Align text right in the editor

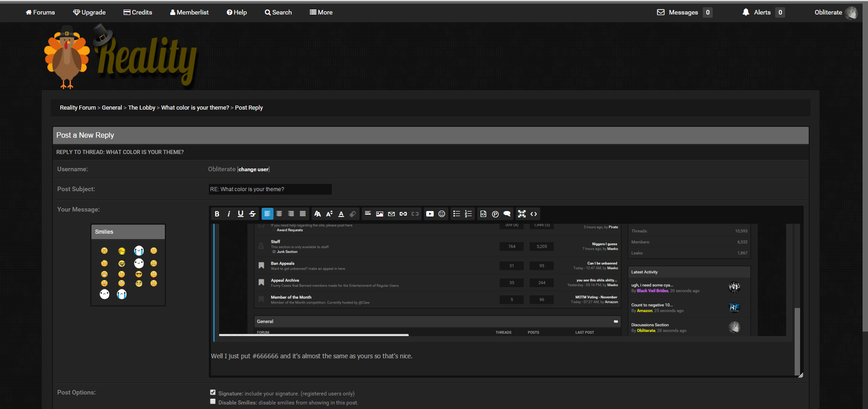point(291,214)
